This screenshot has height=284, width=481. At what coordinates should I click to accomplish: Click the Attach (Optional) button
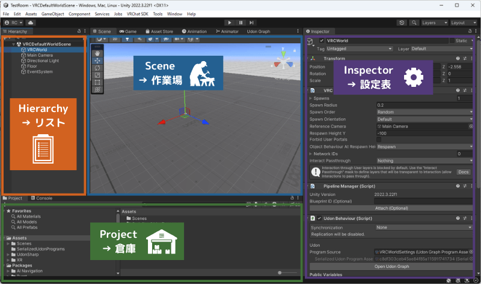(391, 208)
